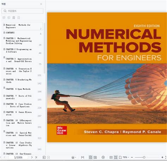Viewport: 167px width, 161px height.
Task: Click the page number field showing 1/1006
Action: [x=18, y=157]
